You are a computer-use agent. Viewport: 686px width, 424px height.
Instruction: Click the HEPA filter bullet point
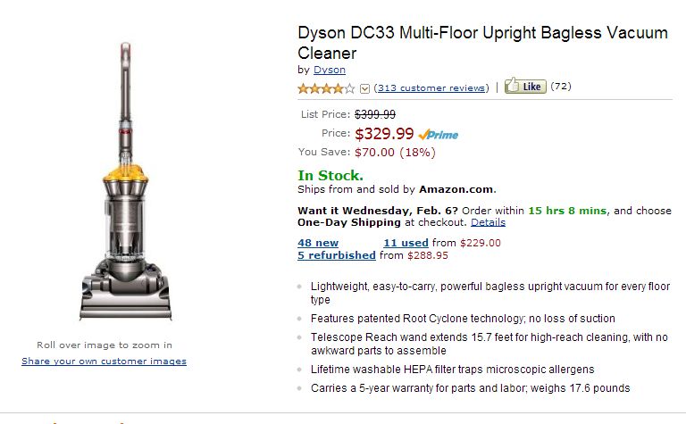(452, 369)
